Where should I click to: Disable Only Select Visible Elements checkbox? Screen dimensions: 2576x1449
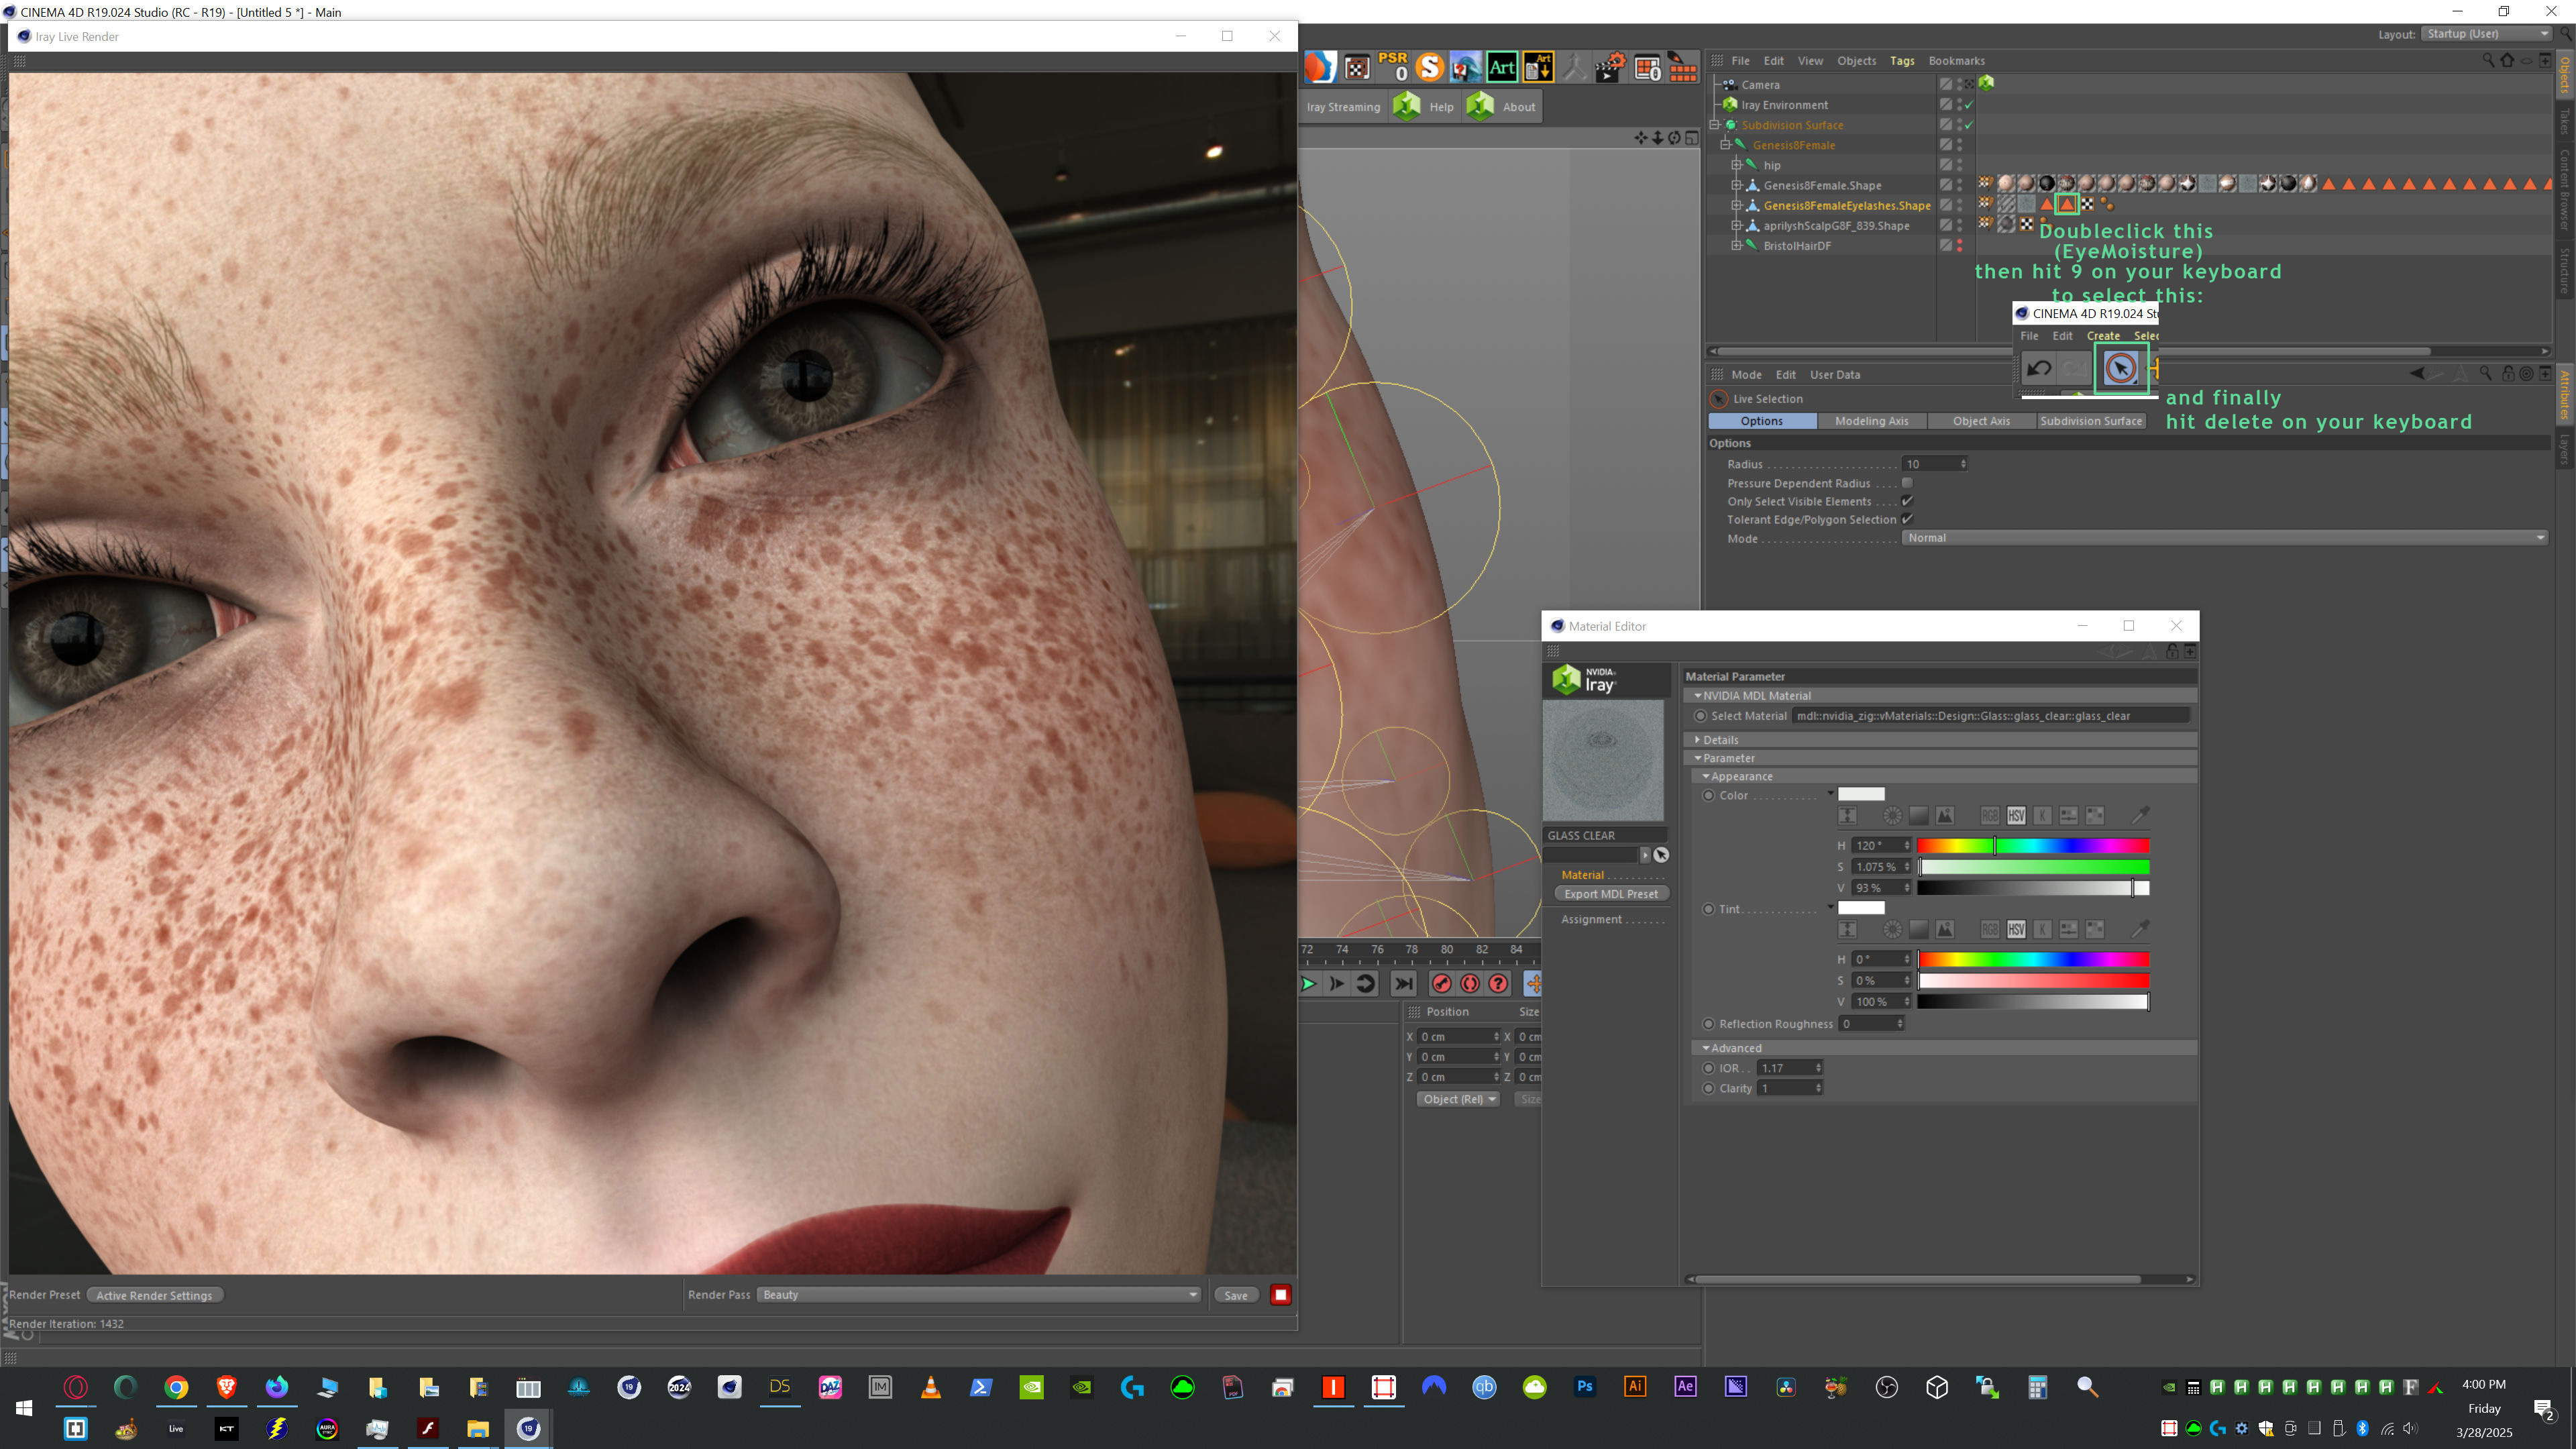pos(1907,501)
